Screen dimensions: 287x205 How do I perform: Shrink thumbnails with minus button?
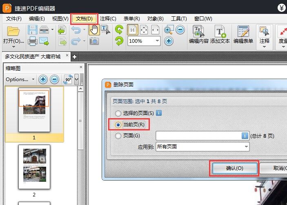(55, 79)
